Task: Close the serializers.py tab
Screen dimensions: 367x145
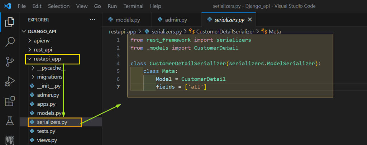Action: pos(250,20)
